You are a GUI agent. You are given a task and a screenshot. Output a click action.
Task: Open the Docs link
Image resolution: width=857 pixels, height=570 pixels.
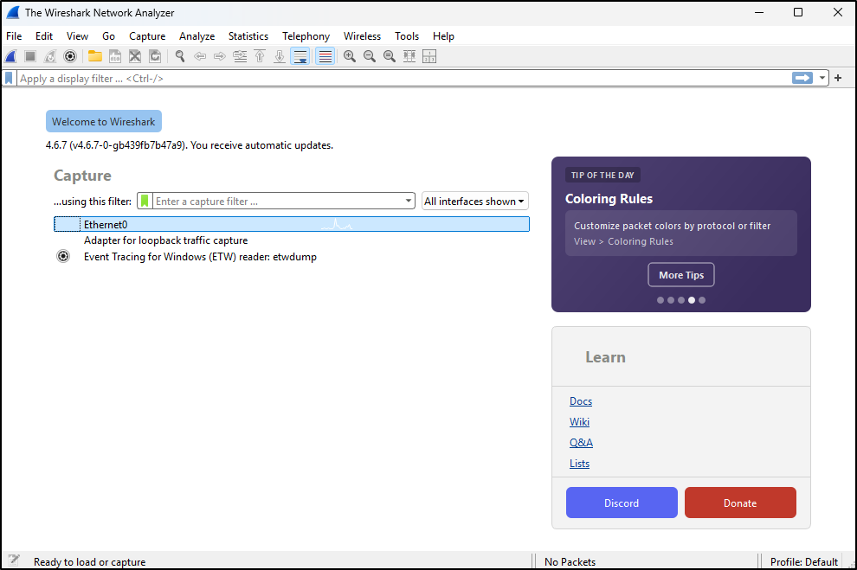(581, 401)
